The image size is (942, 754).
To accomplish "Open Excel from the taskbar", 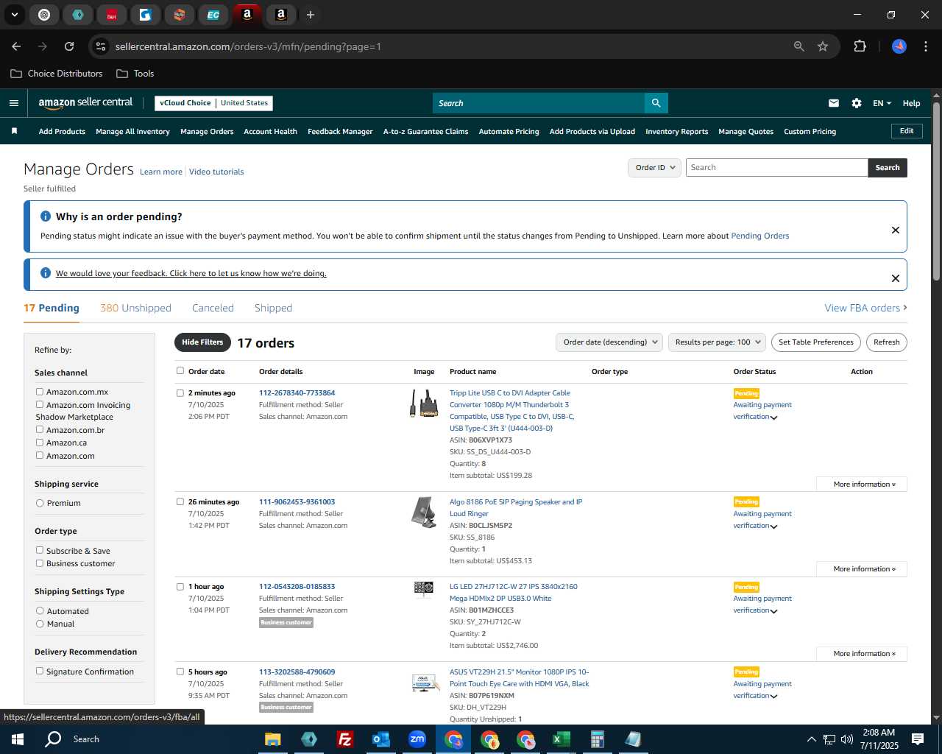I will pyautogui.click(x=561, y=739).
